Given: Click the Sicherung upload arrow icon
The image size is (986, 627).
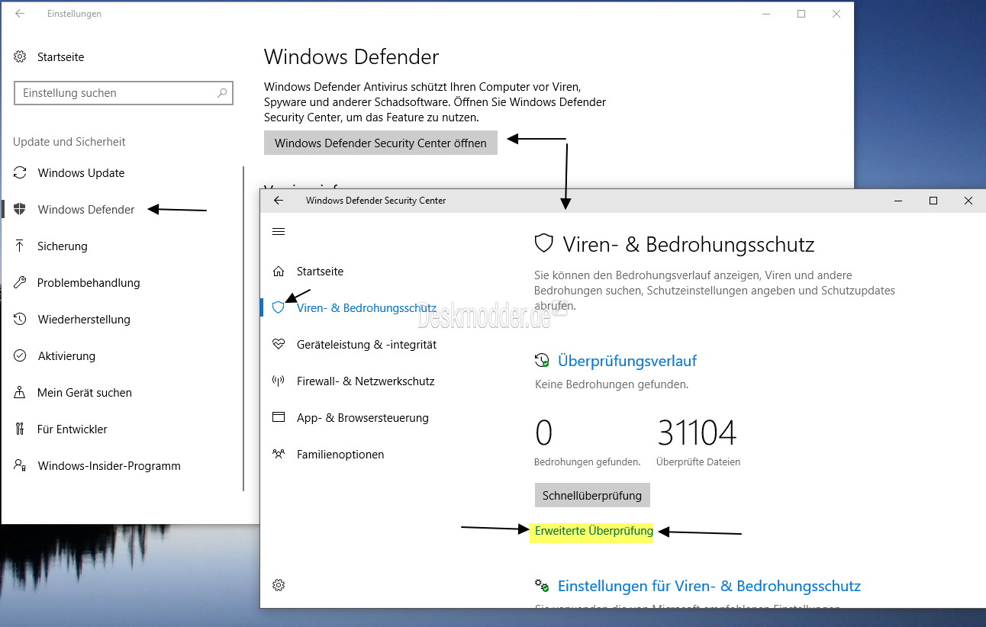Looking at the screenshot, I should 21,246.
